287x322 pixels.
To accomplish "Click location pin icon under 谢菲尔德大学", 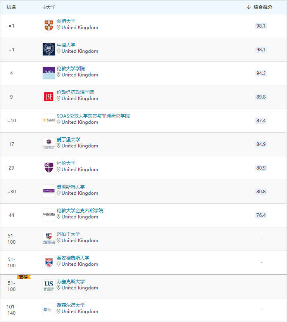I will click(x=59, y=311).
